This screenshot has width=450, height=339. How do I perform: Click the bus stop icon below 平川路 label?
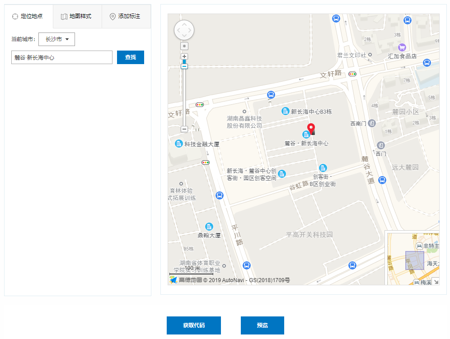(x=247, y=265)
